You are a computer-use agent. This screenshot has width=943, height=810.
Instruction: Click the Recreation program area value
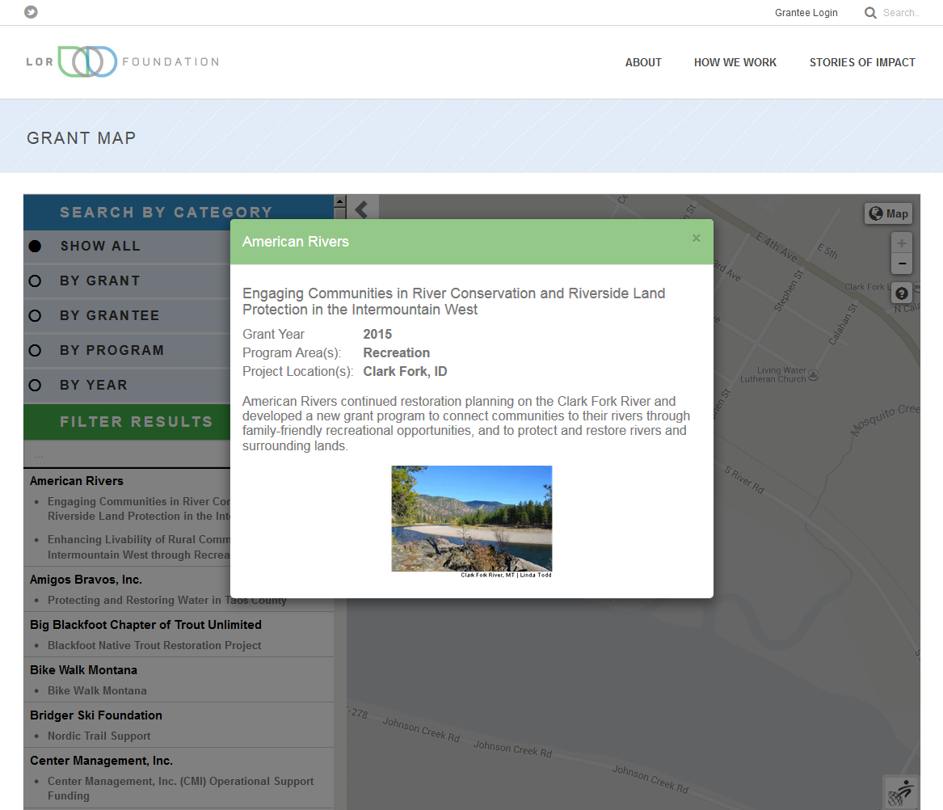[396, 352]
